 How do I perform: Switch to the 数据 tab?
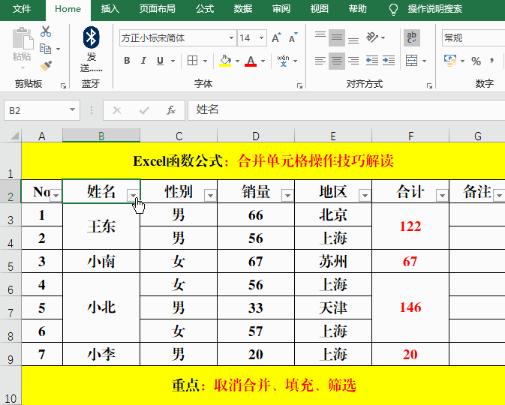[x=243, y=9]
